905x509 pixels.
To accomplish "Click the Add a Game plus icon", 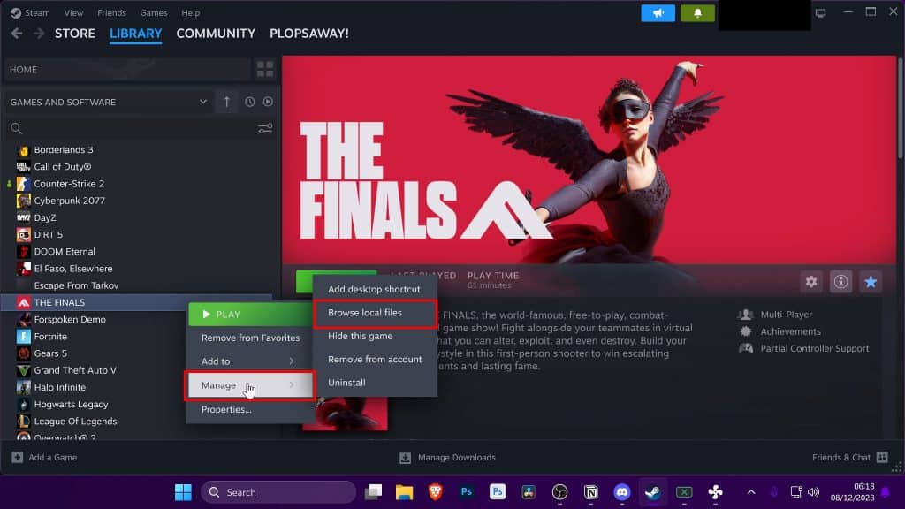I will pyautogui.click(x=18, y=457).
